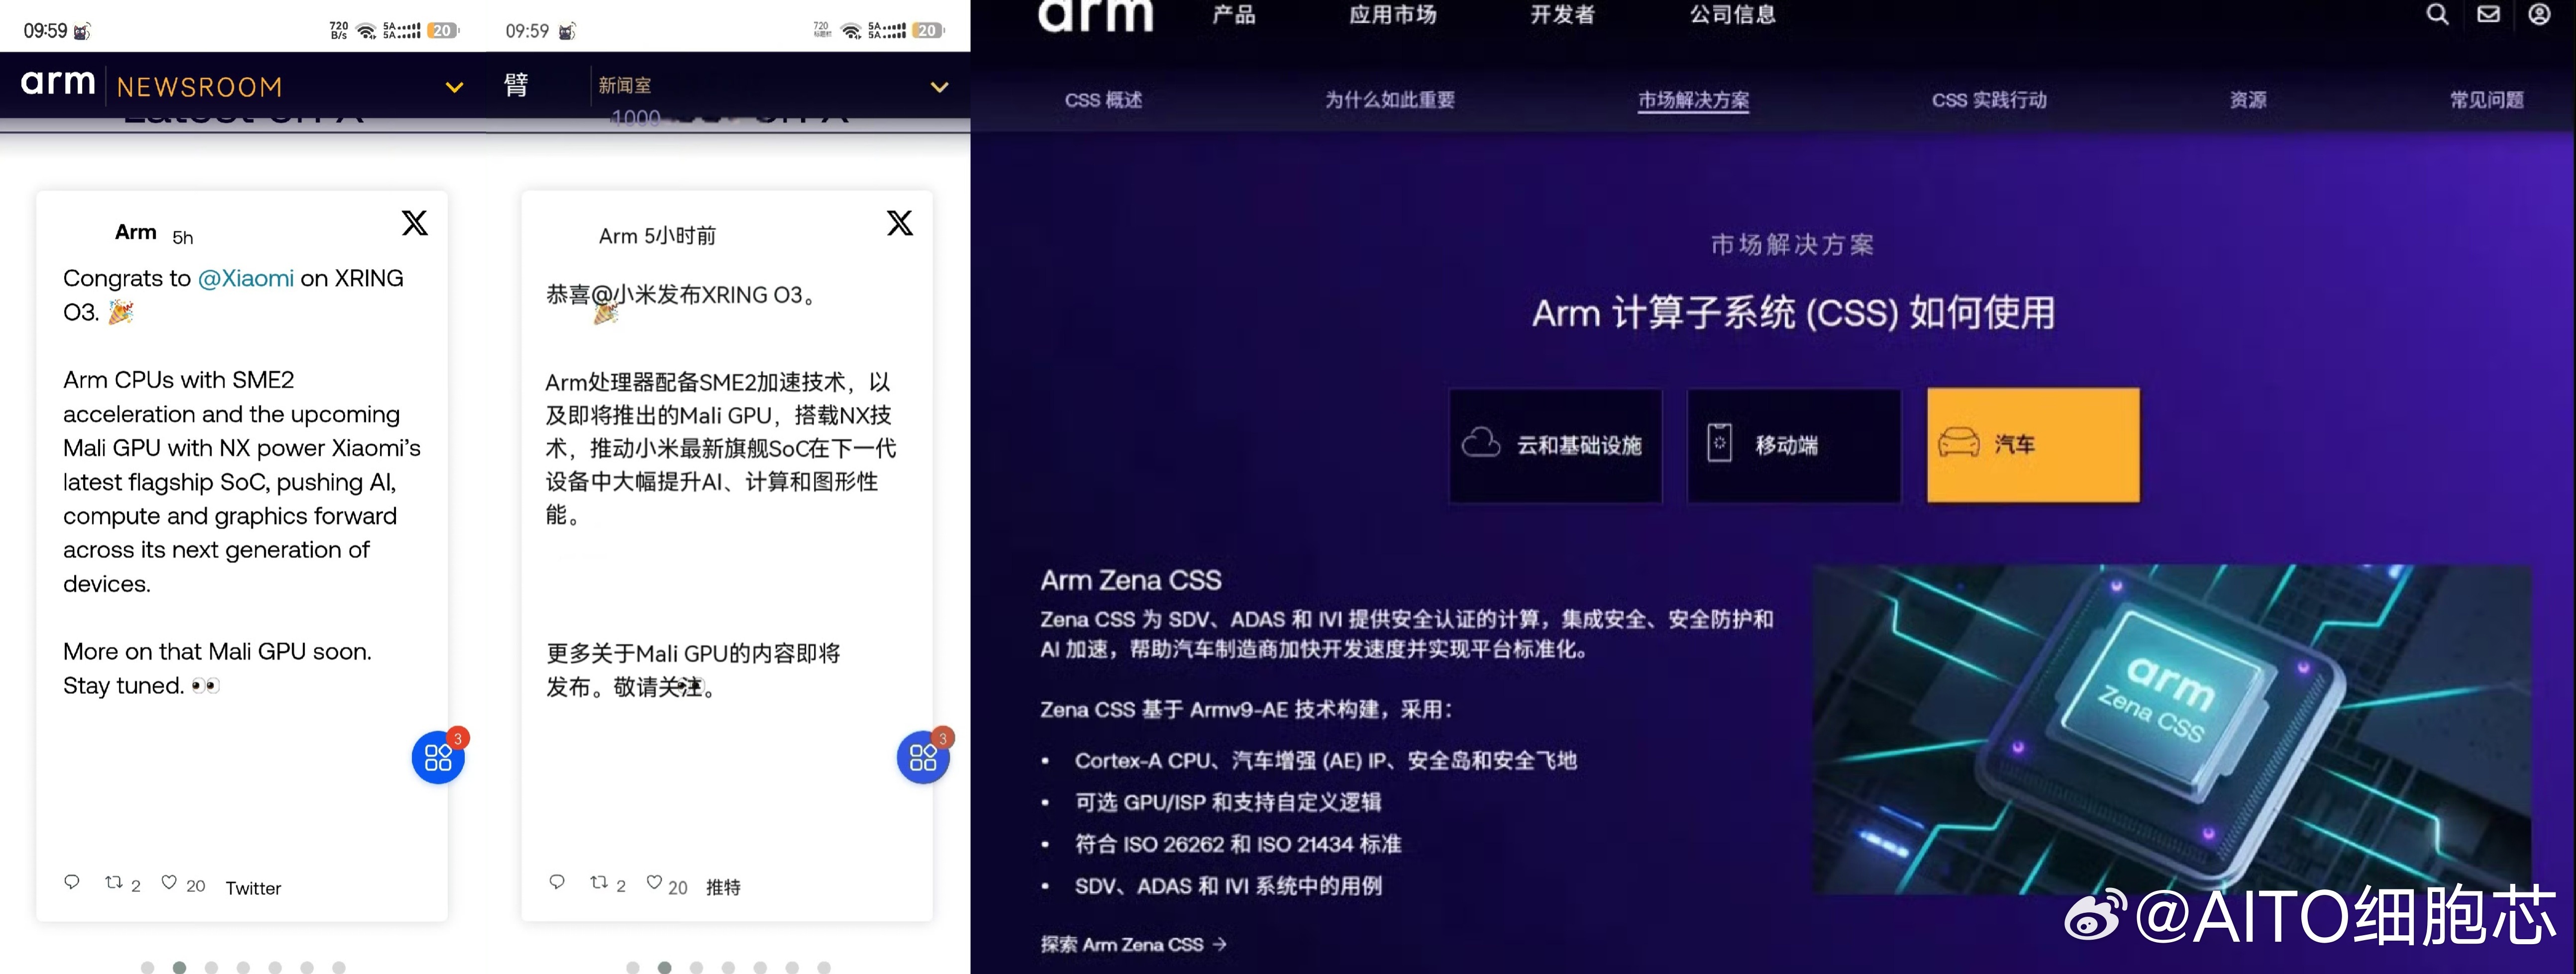Click the arm logo on the desktop website

click(1096, 15)
